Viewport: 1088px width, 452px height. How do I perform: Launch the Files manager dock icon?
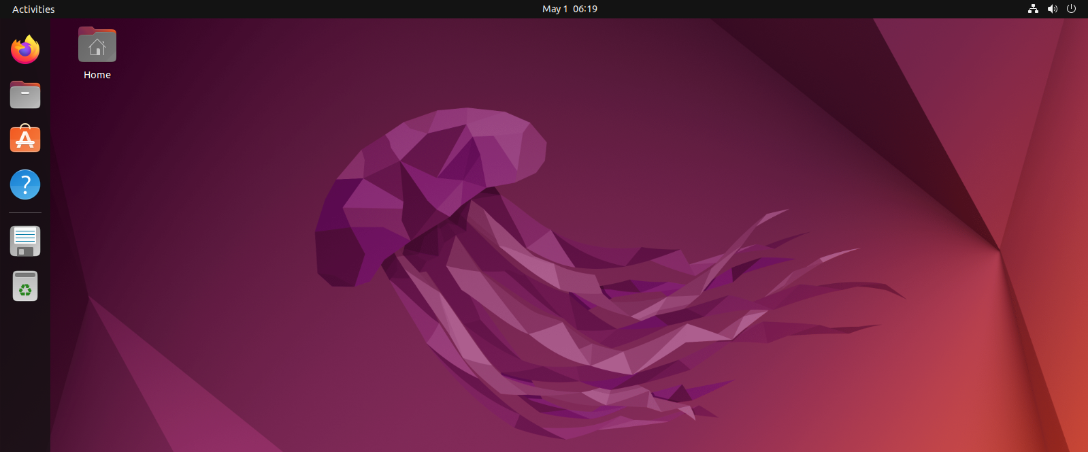(x=25, y=95)
